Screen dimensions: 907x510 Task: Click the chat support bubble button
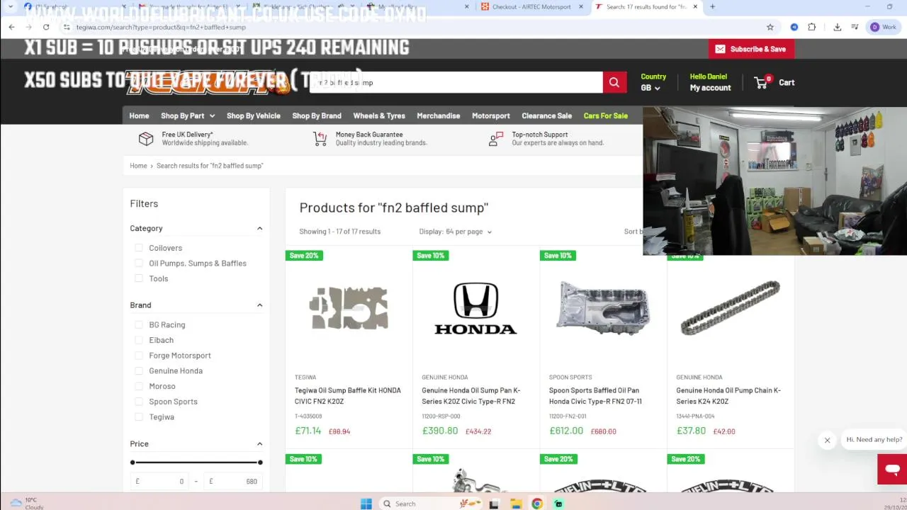[x=892, y=469]
